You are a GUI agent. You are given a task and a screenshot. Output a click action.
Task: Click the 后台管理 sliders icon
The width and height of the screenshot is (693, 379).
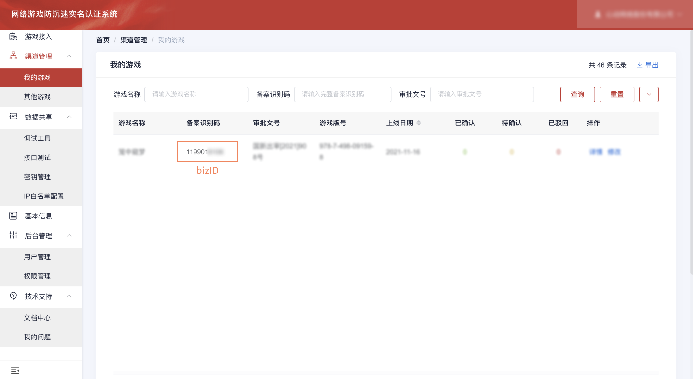13,235
